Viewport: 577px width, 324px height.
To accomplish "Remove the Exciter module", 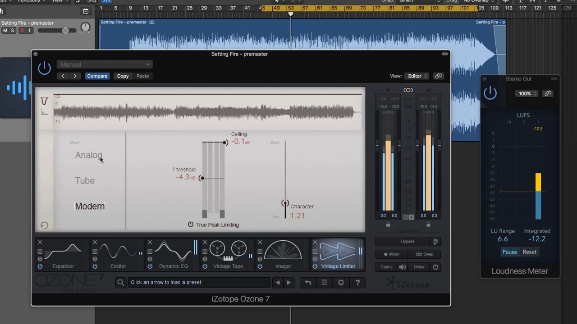I will pos(95,243).
